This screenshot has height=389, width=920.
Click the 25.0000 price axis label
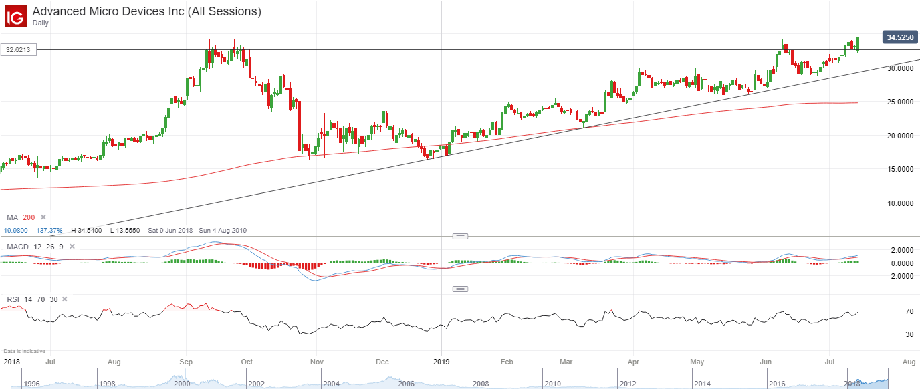coord(901,102)
